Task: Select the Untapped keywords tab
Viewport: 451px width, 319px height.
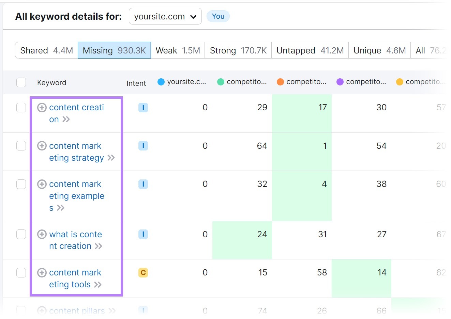Action: (310, 50)
